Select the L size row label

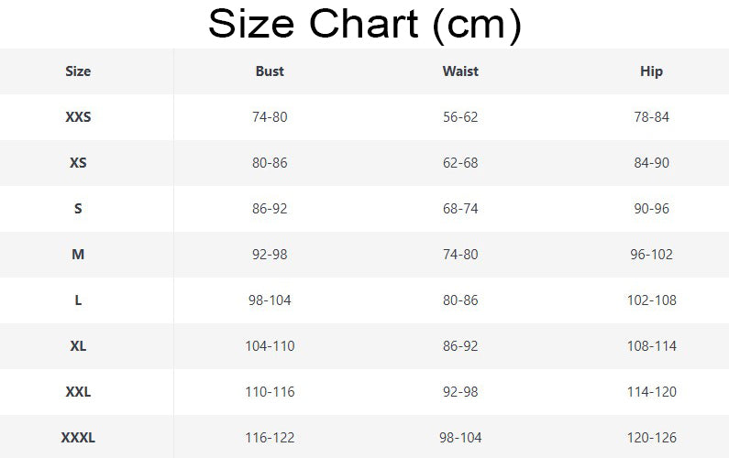[x=78, y=300]
